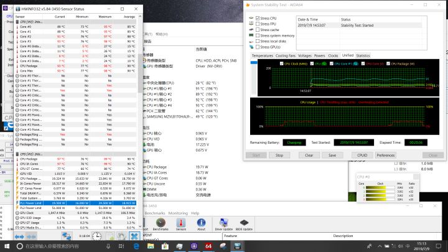This screenshot has height=252, width=448.
Task: Sort by HWiNFO Average column header
Action: click(x=129, y=17)
